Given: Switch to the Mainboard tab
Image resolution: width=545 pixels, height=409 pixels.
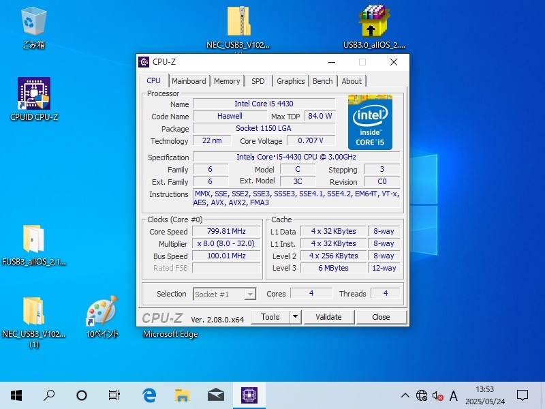Looking at the screenshot, I should pos(189,81).
